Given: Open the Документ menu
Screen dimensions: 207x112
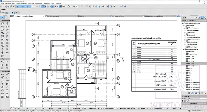Looking at the screenshot, I should (31, 3).
